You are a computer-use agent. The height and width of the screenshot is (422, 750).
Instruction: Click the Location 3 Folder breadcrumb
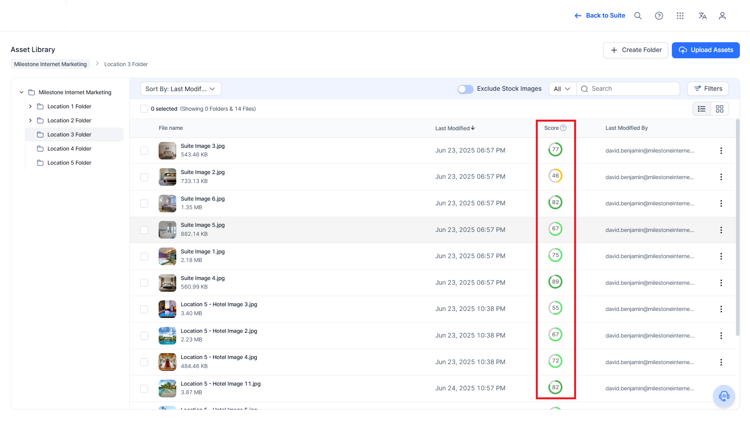coord(126,64)
